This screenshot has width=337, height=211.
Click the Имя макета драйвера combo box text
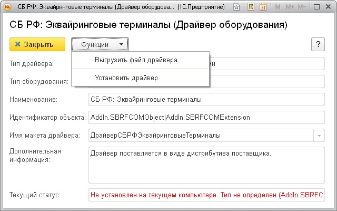[200, 136]
